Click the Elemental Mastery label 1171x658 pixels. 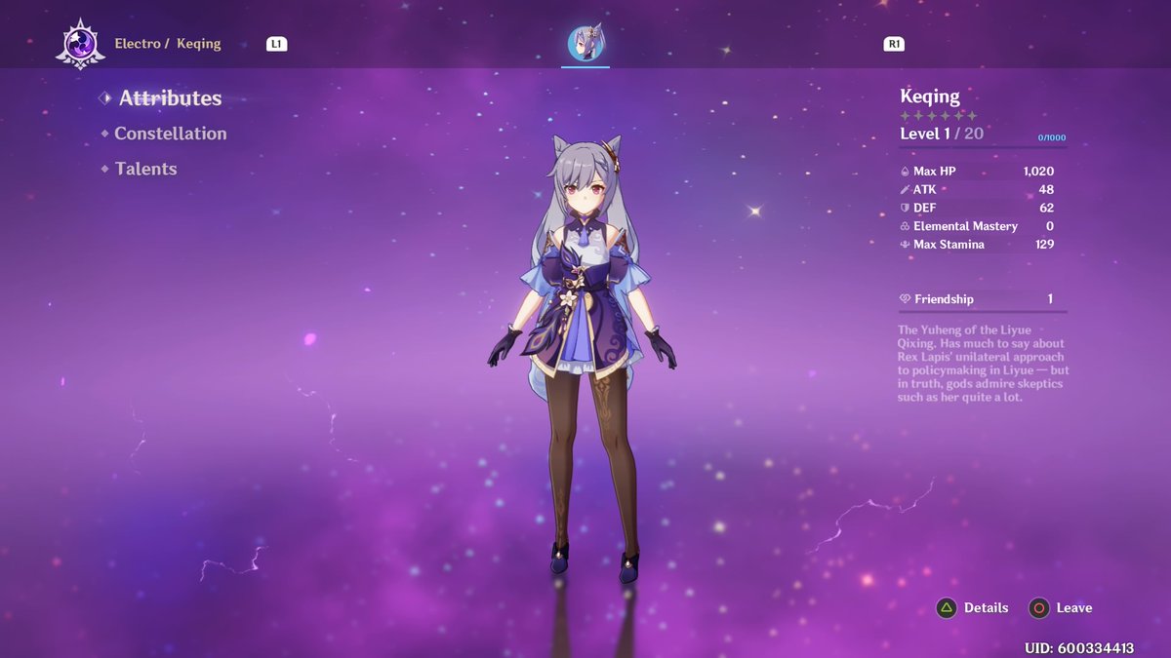(x=965, y=226)
